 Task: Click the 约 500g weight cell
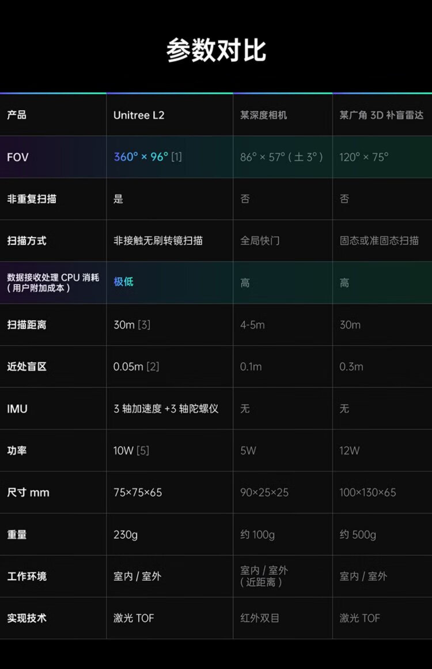(358, 535)
